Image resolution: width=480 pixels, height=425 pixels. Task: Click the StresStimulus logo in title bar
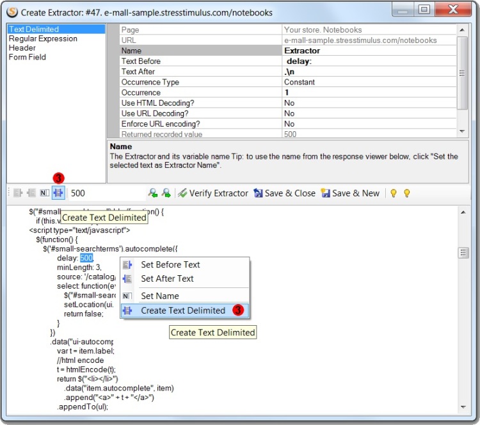click(x=12, y=12)
